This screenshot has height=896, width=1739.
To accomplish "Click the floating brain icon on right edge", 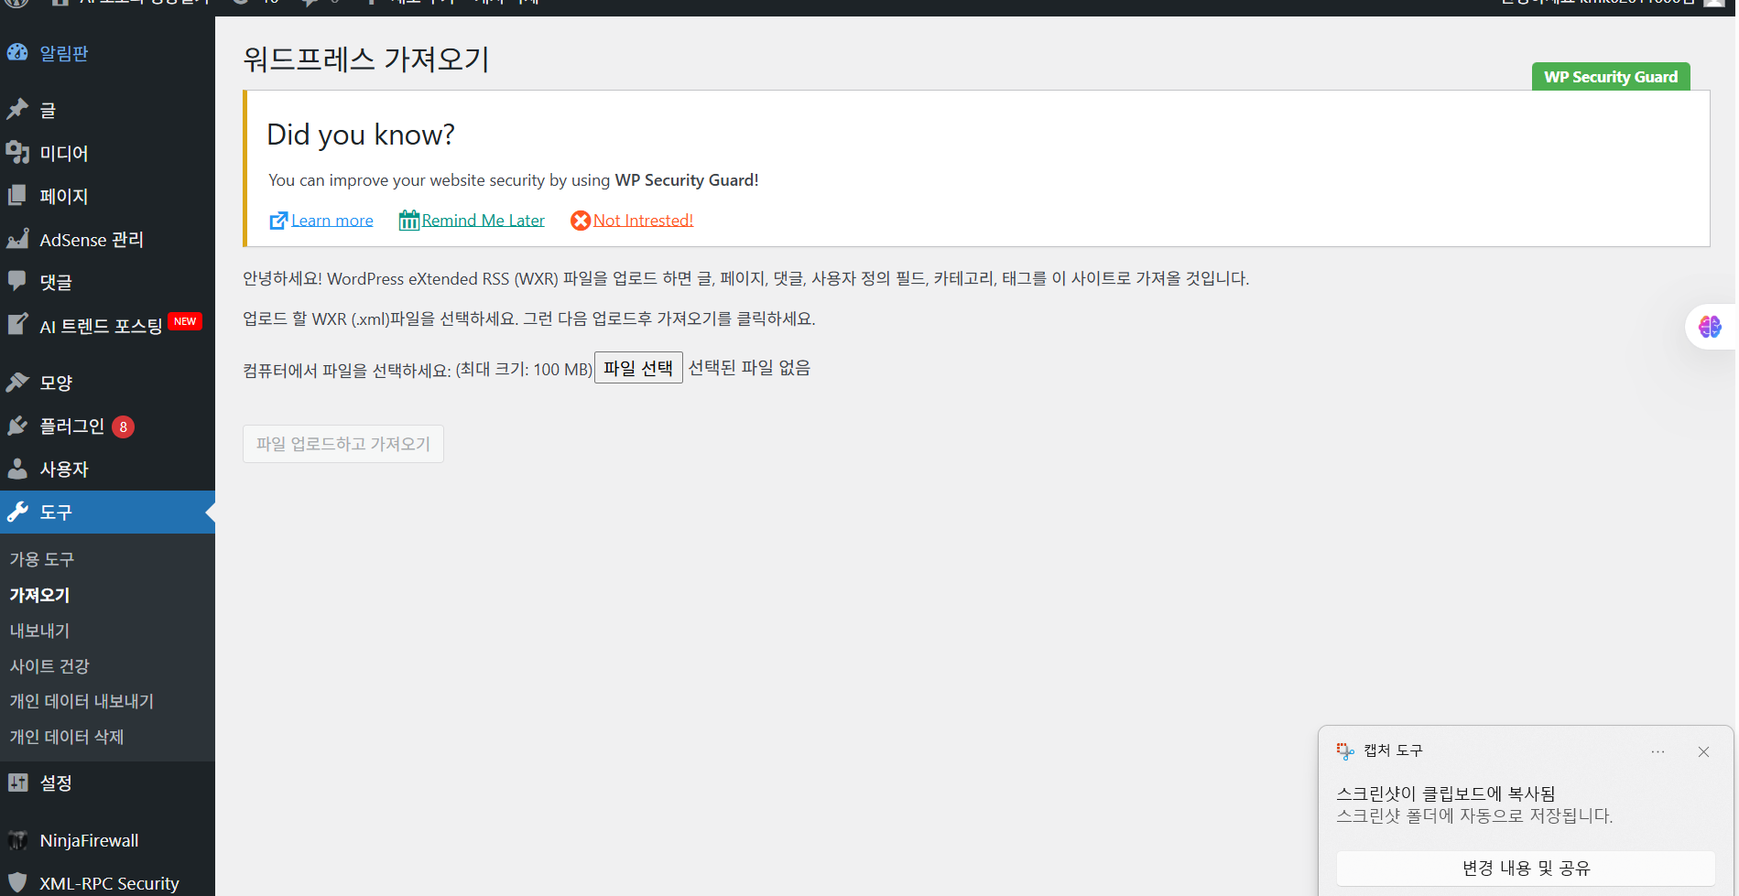I will click(1711, 327).
